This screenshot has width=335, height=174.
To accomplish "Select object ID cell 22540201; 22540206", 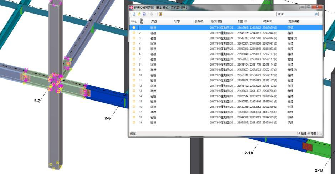I will point(249,43).
